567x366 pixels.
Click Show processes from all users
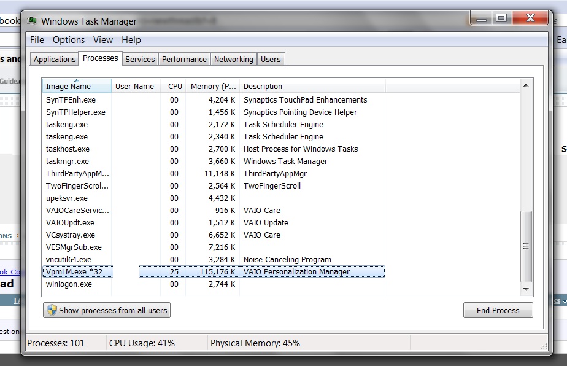click(x=107, y=310)
